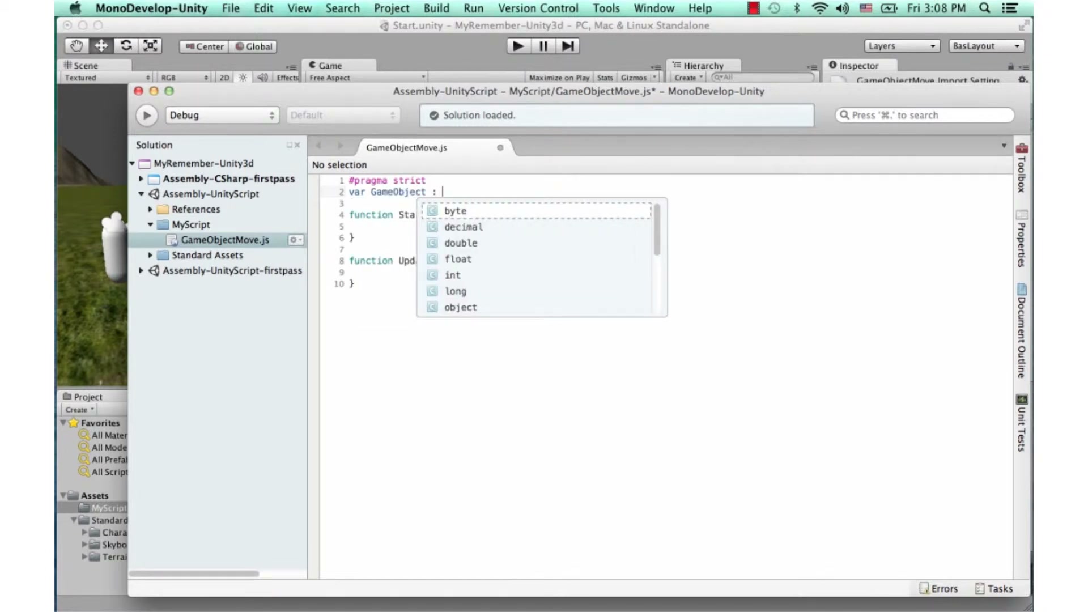Switch to the Hierarchy tab
Viewport: 1088px width, 612px height.
pos(703,66)
